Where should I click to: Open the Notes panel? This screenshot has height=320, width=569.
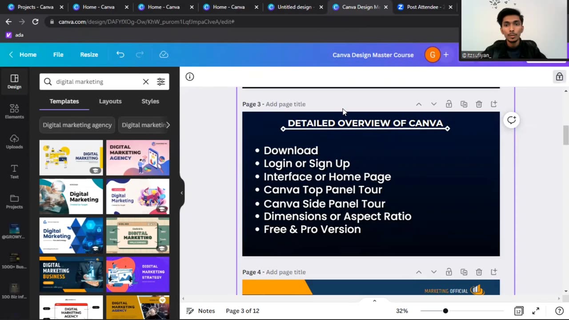[200, 311]
